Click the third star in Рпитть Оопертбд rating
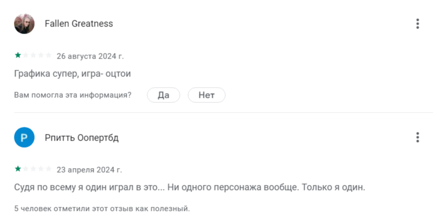Screen dimensions: 446x217 pos(33,169)
